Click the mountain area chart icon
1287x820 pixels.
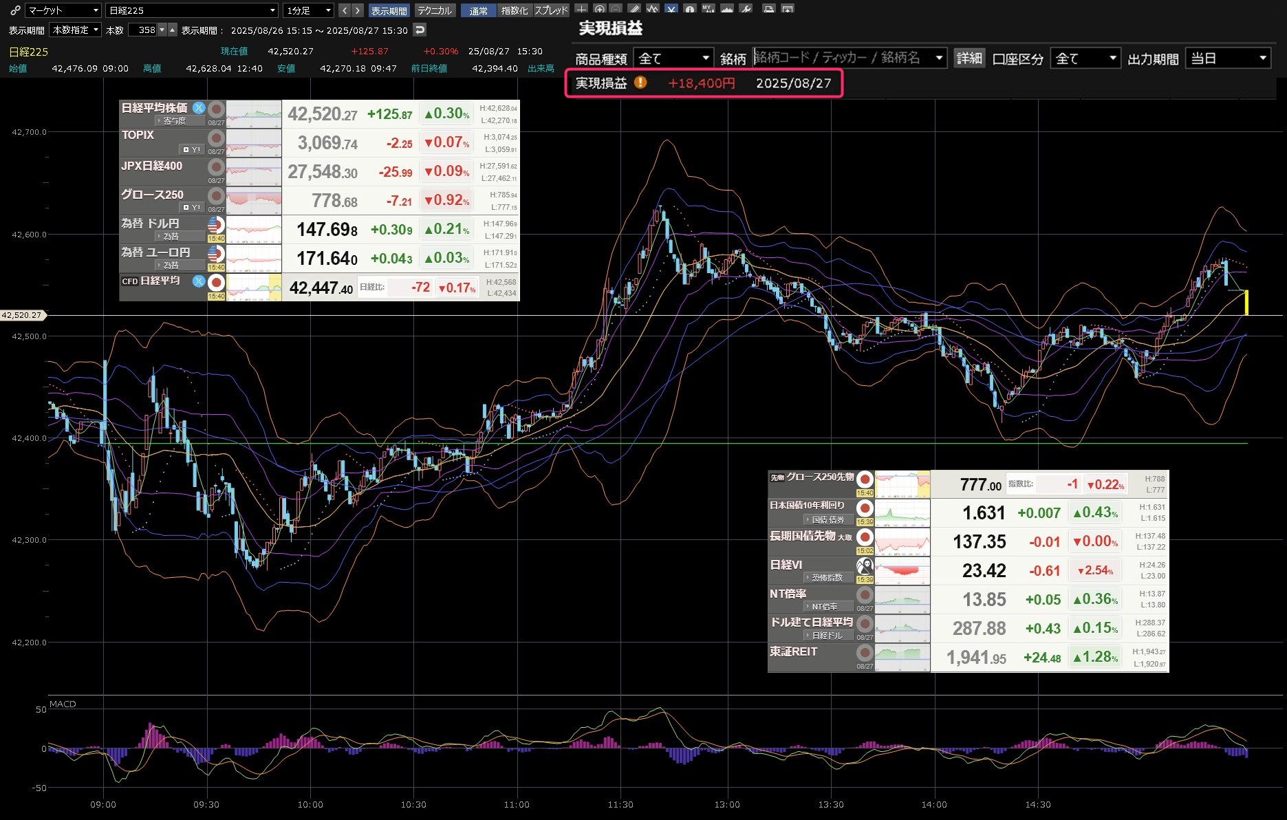click(x=726, y=9)
